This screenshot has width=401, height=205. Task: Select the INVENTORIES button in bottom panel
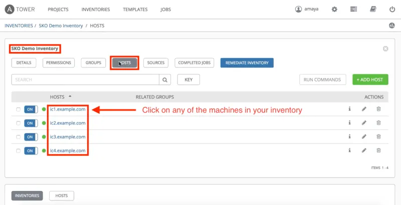(27, 196)
